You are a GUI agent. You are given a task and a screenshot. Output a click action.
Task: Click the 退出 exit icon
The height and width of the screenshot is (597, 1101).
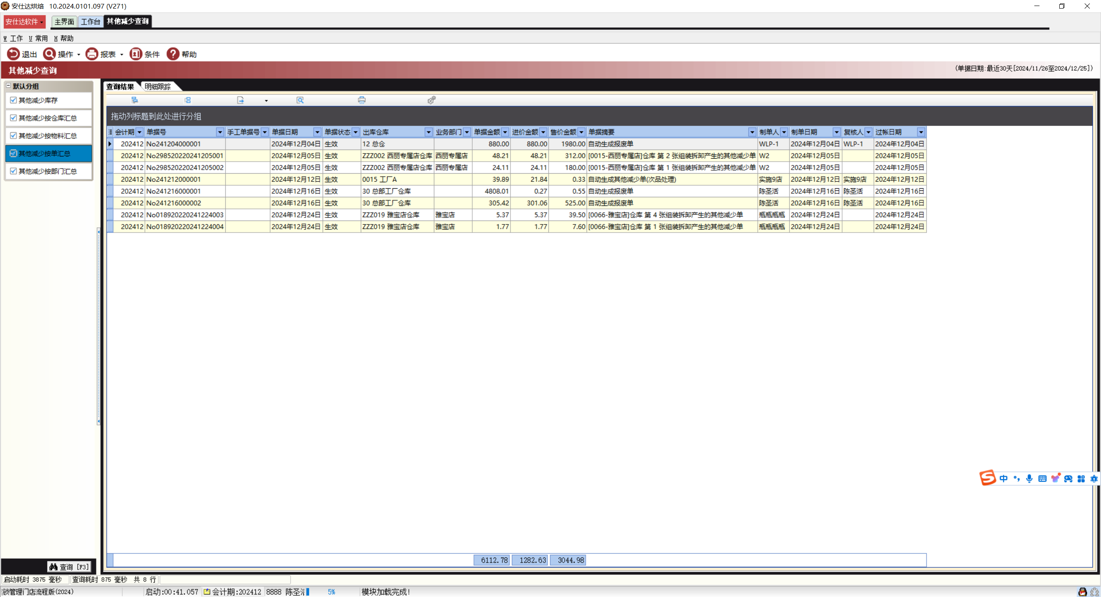(13, 54)
